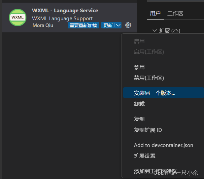Click WXML Language Support description
The height and width of the screenshot is (179, 204).
pos(62,18)
